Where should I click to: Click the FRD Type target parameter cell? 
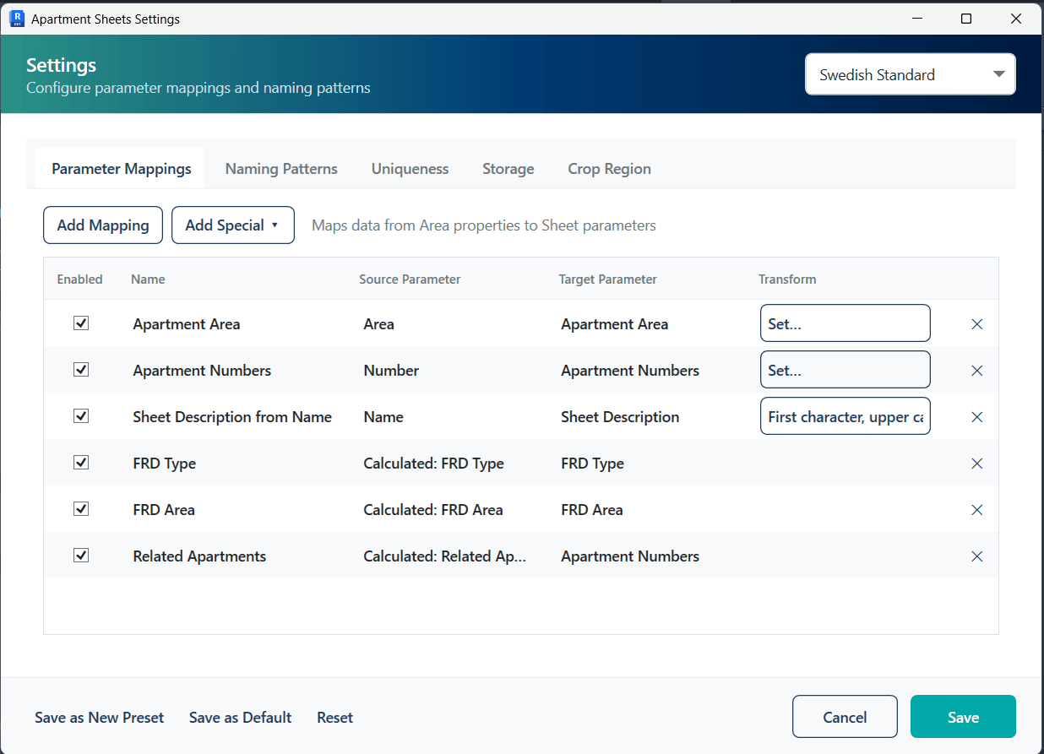pyautogui.click(x=593, y=464)
